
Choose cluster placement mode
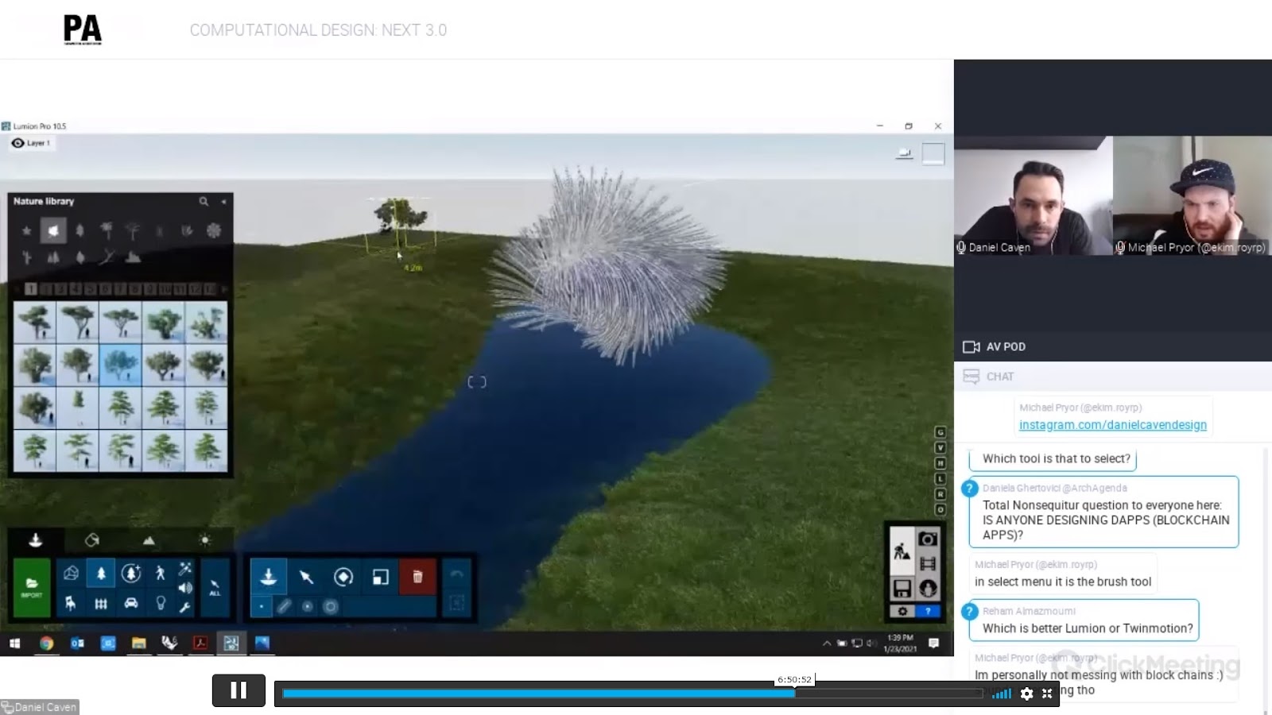tap(307, 606)
